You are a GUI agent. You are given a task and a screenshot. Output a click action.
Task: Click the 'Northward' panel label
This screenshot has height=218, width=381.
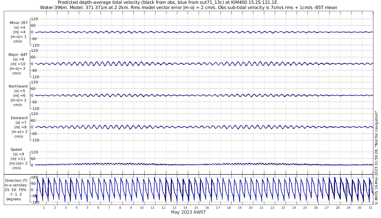pyautogui.click(x=18, y=86)
